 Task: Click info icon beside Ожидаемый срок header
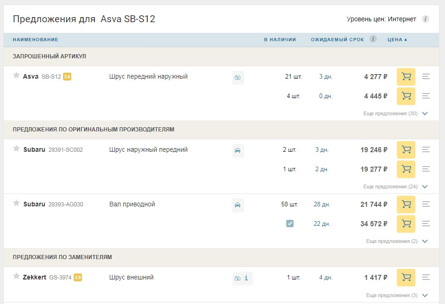click(373, 39)
